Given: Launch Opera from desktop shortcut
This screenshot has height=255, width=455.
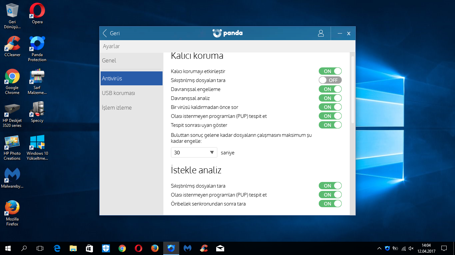Looking at the screenshot, I should tap(37, 14).
